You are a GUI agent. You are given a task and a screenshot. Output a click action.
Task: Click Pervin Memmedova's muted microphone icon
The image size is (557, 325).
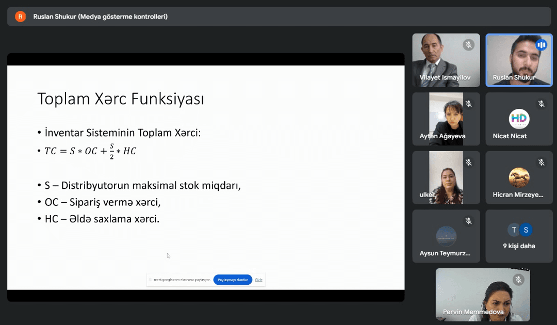point(518,280)
